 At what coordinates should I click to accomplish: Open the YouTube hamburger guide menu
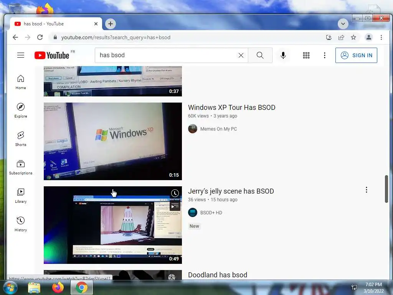[21, 55]
